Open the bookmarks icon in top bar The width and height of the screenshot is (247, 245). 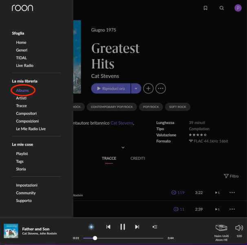click(205, 8)
